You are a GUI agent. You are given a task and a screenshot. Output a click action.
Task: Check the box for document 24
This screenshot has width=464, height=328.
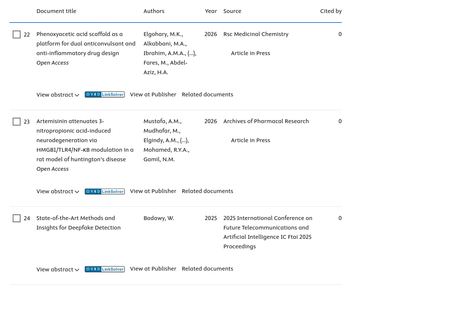[17, 218]
